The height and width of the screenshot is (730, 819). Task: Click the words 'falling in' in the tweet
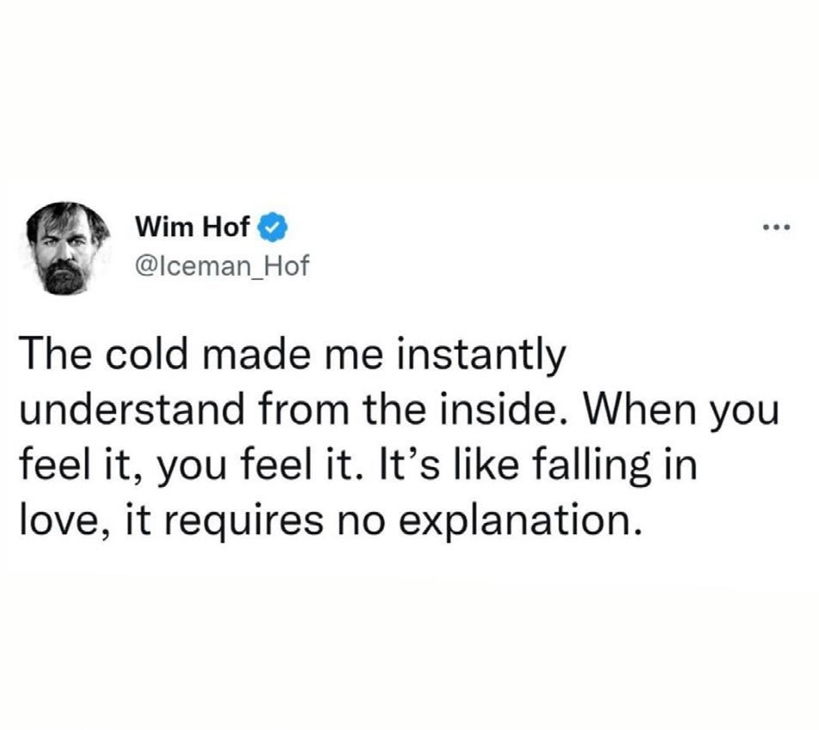pos(614,465)
